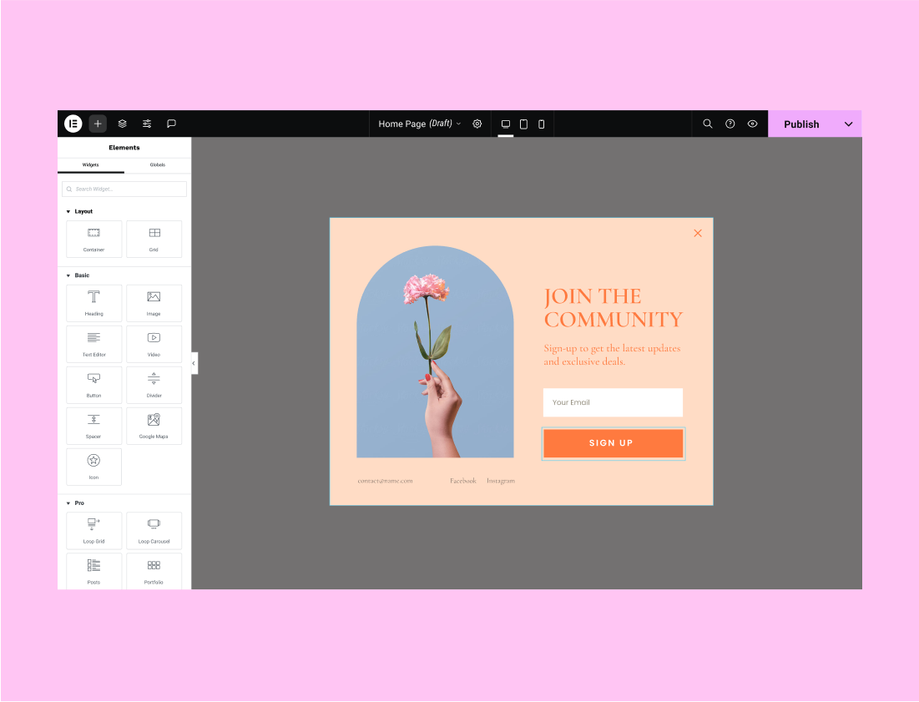Open the Add Element plus button
Image resolution: width=919 pixels, height=702 pixels.
[x=98, y=124]
